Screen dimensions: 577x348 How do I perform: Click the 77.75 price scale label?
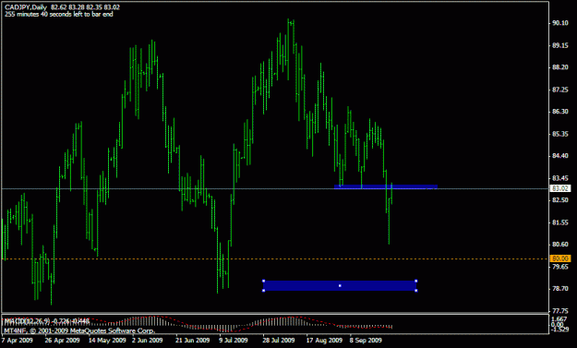tap(559, 311)
